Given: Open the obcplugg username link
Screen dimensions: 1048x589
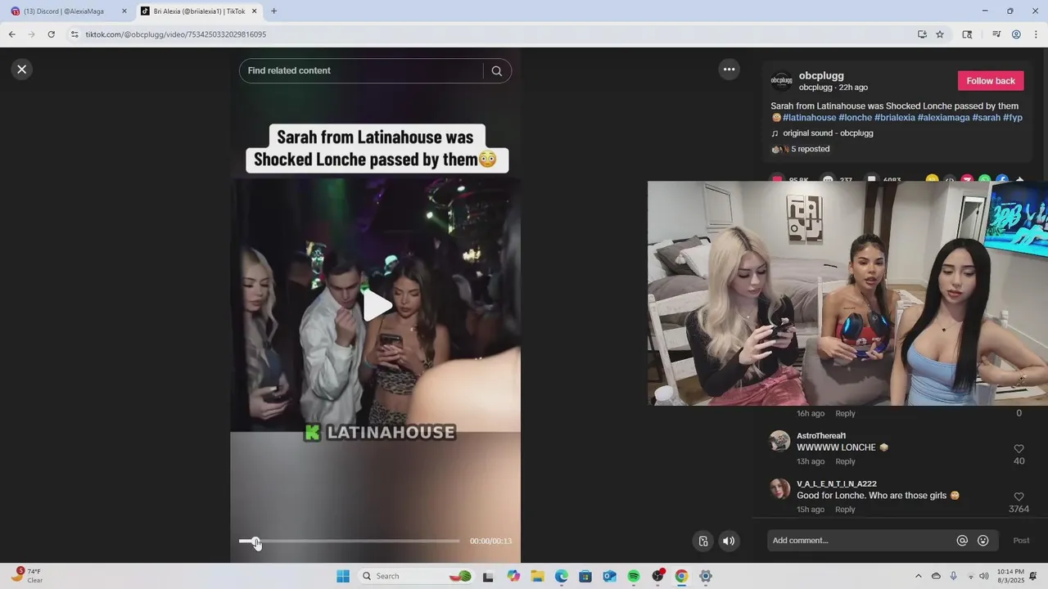Looking at the screenshot, I should coord(821,76).
